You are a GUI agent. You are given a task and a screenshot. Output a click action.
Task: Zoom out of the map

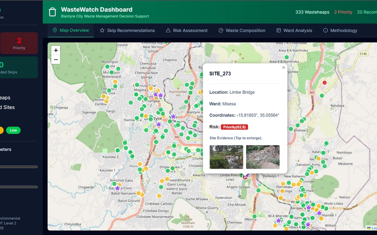pyautogui.click(x=56, y=59)
